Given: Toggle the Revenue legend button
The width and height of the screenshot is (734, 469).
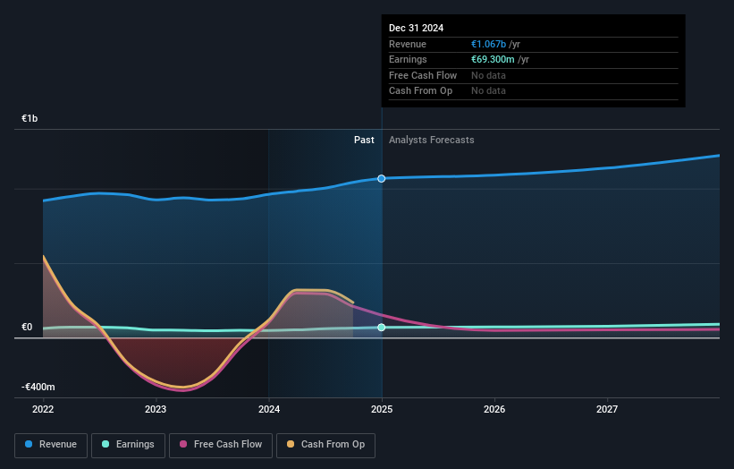Looking at the screenshot, I should tap(51, 445).
